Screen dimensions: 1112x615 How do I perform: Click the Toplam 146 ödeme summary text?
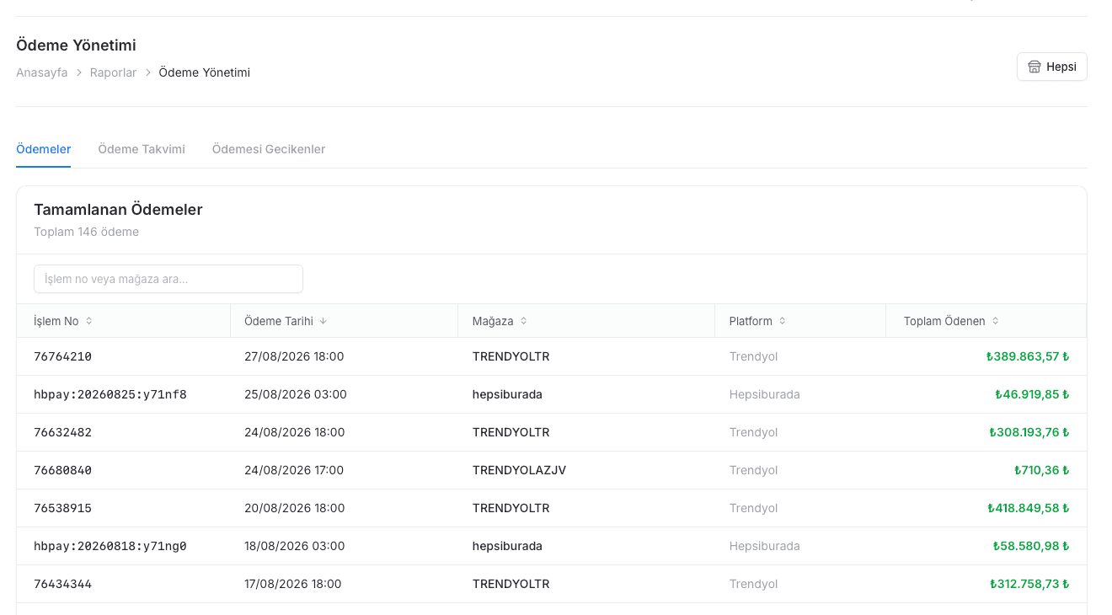click(86, 232)
